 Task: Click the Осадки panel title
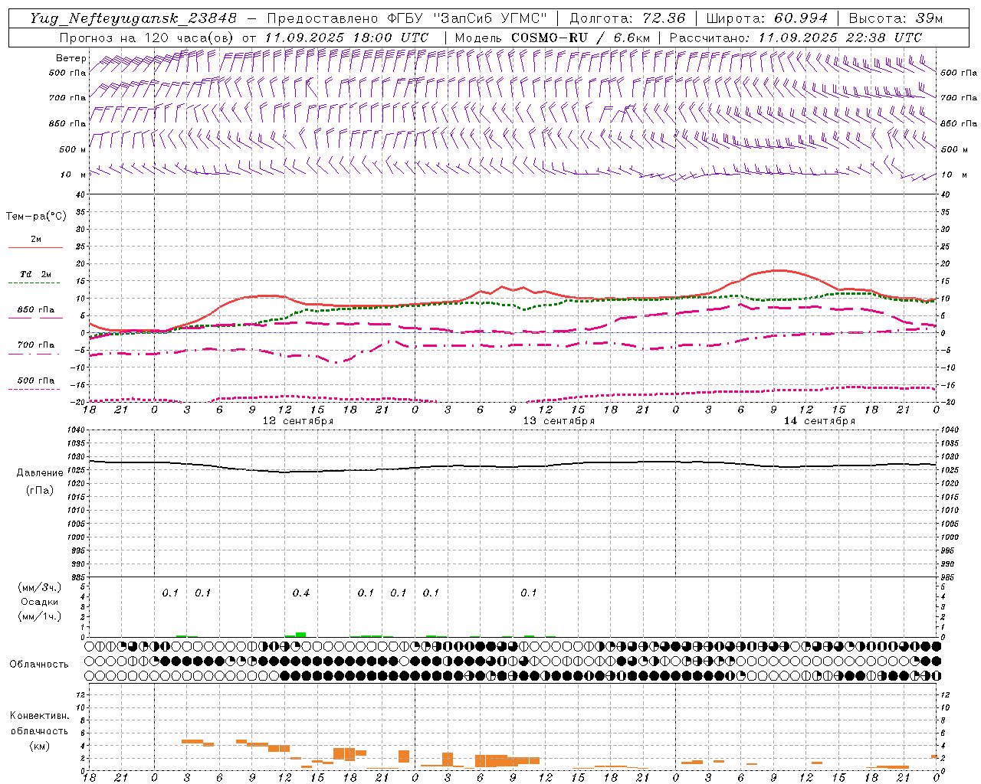tap(40, 602)
